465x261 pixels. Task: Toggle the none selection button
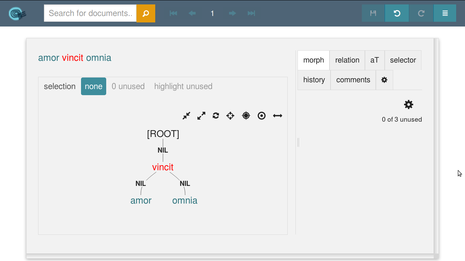[x=94, y=86]
